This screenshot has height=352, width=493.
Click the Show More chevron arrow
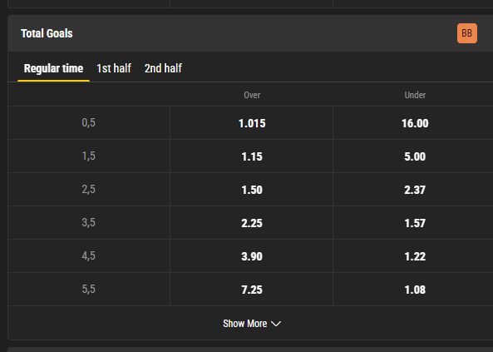pyautogui.click(x=276, y=324)
